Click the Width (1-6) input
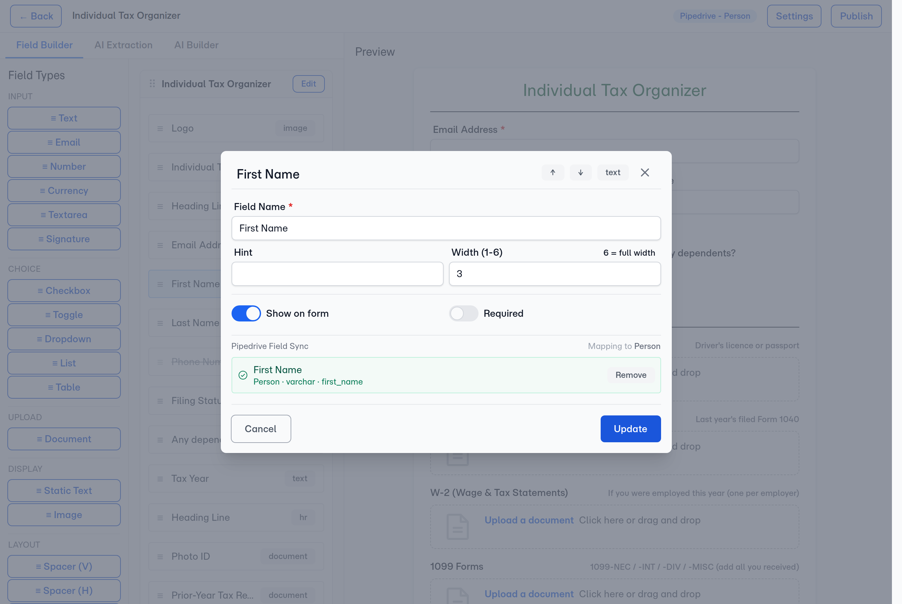Image resolution: width=902 pixels, height=604 pixels. 555,274
